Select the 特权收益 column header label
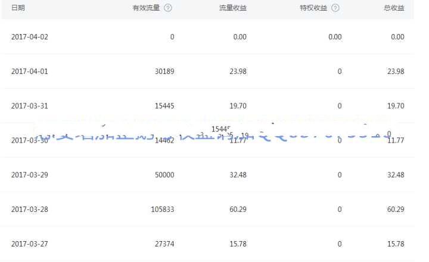Viewport: 429px width, 262px height. pyautogui.click(x=313, y=8)
